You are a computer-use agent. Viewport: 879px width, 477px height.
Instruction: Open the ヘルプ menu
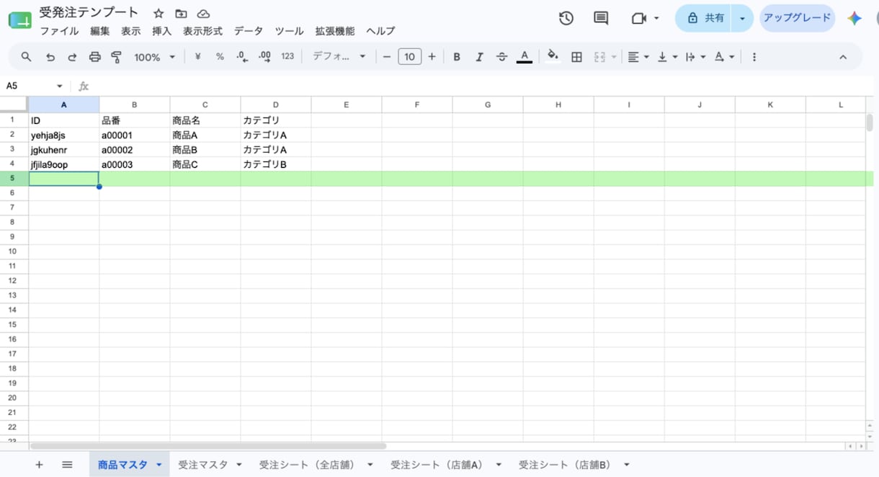[380, 32]
